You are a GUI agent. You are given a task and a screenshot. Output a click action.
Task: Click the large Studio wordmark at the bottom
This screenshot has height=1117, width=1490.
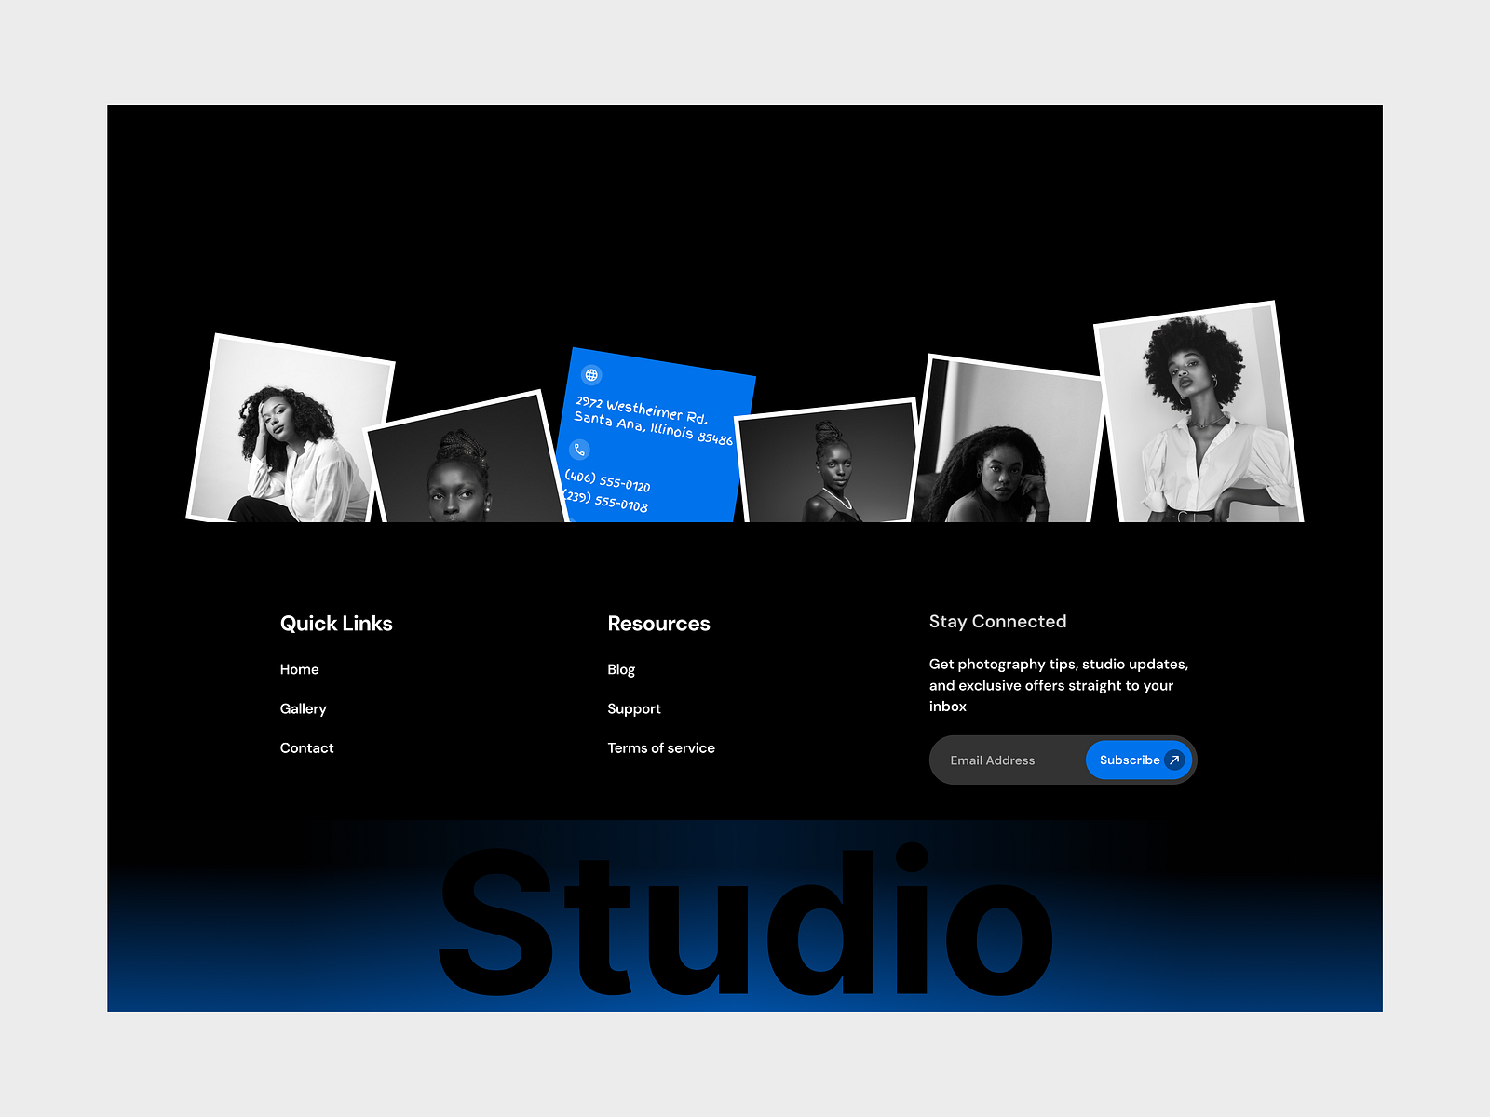(x=745, y=922)
